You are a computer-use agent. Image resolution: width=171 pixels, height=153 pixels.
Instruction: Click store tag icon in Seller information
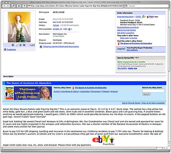(119, 44)
